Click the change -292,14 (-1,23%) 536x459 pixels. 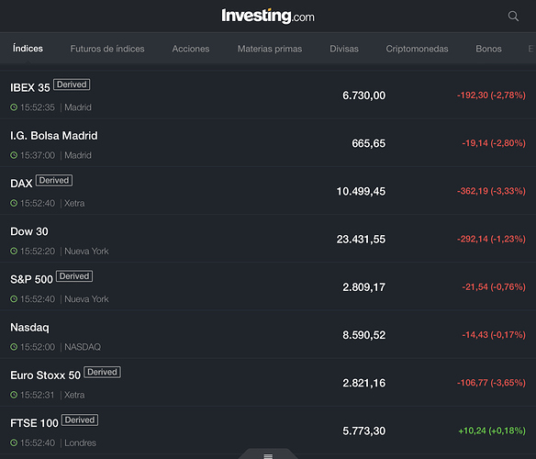(x=491, y=239)
